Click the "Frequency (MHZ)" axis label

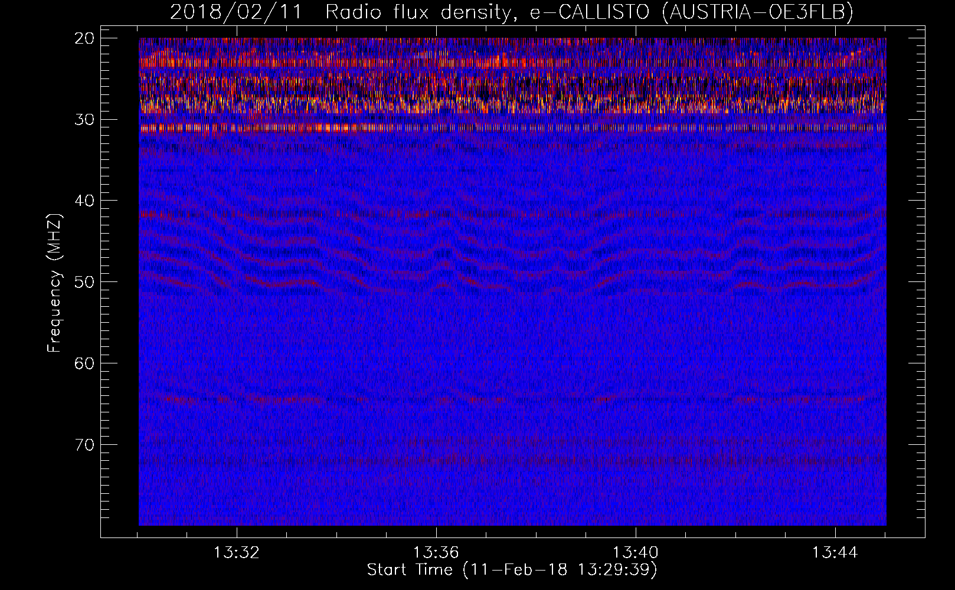click(54, 283)
